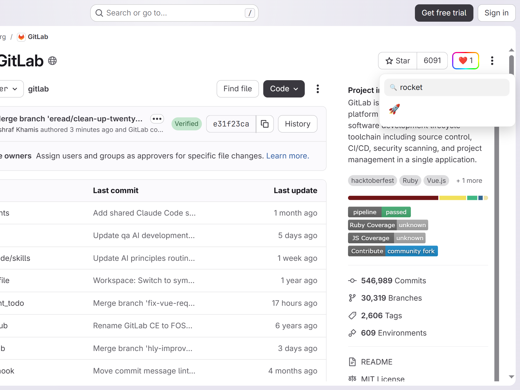Click the commits icon next to 546,989
This screenshot has height=390, width=520.
click(x=352, y=281)
